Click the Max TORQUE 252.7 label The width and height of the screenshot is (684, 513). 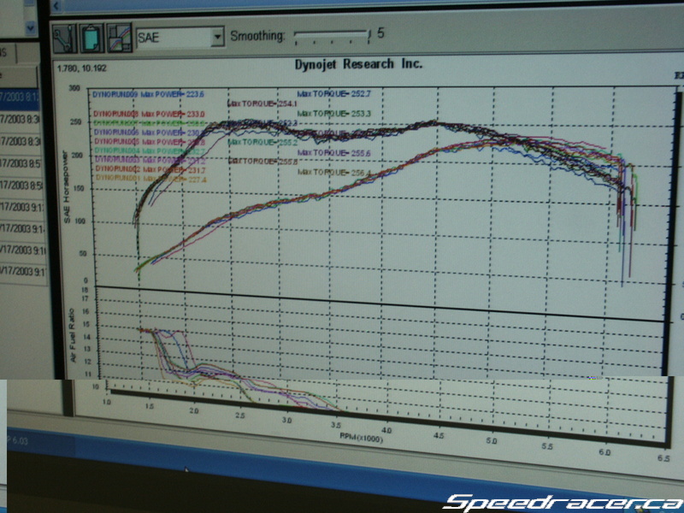(333, 94)
